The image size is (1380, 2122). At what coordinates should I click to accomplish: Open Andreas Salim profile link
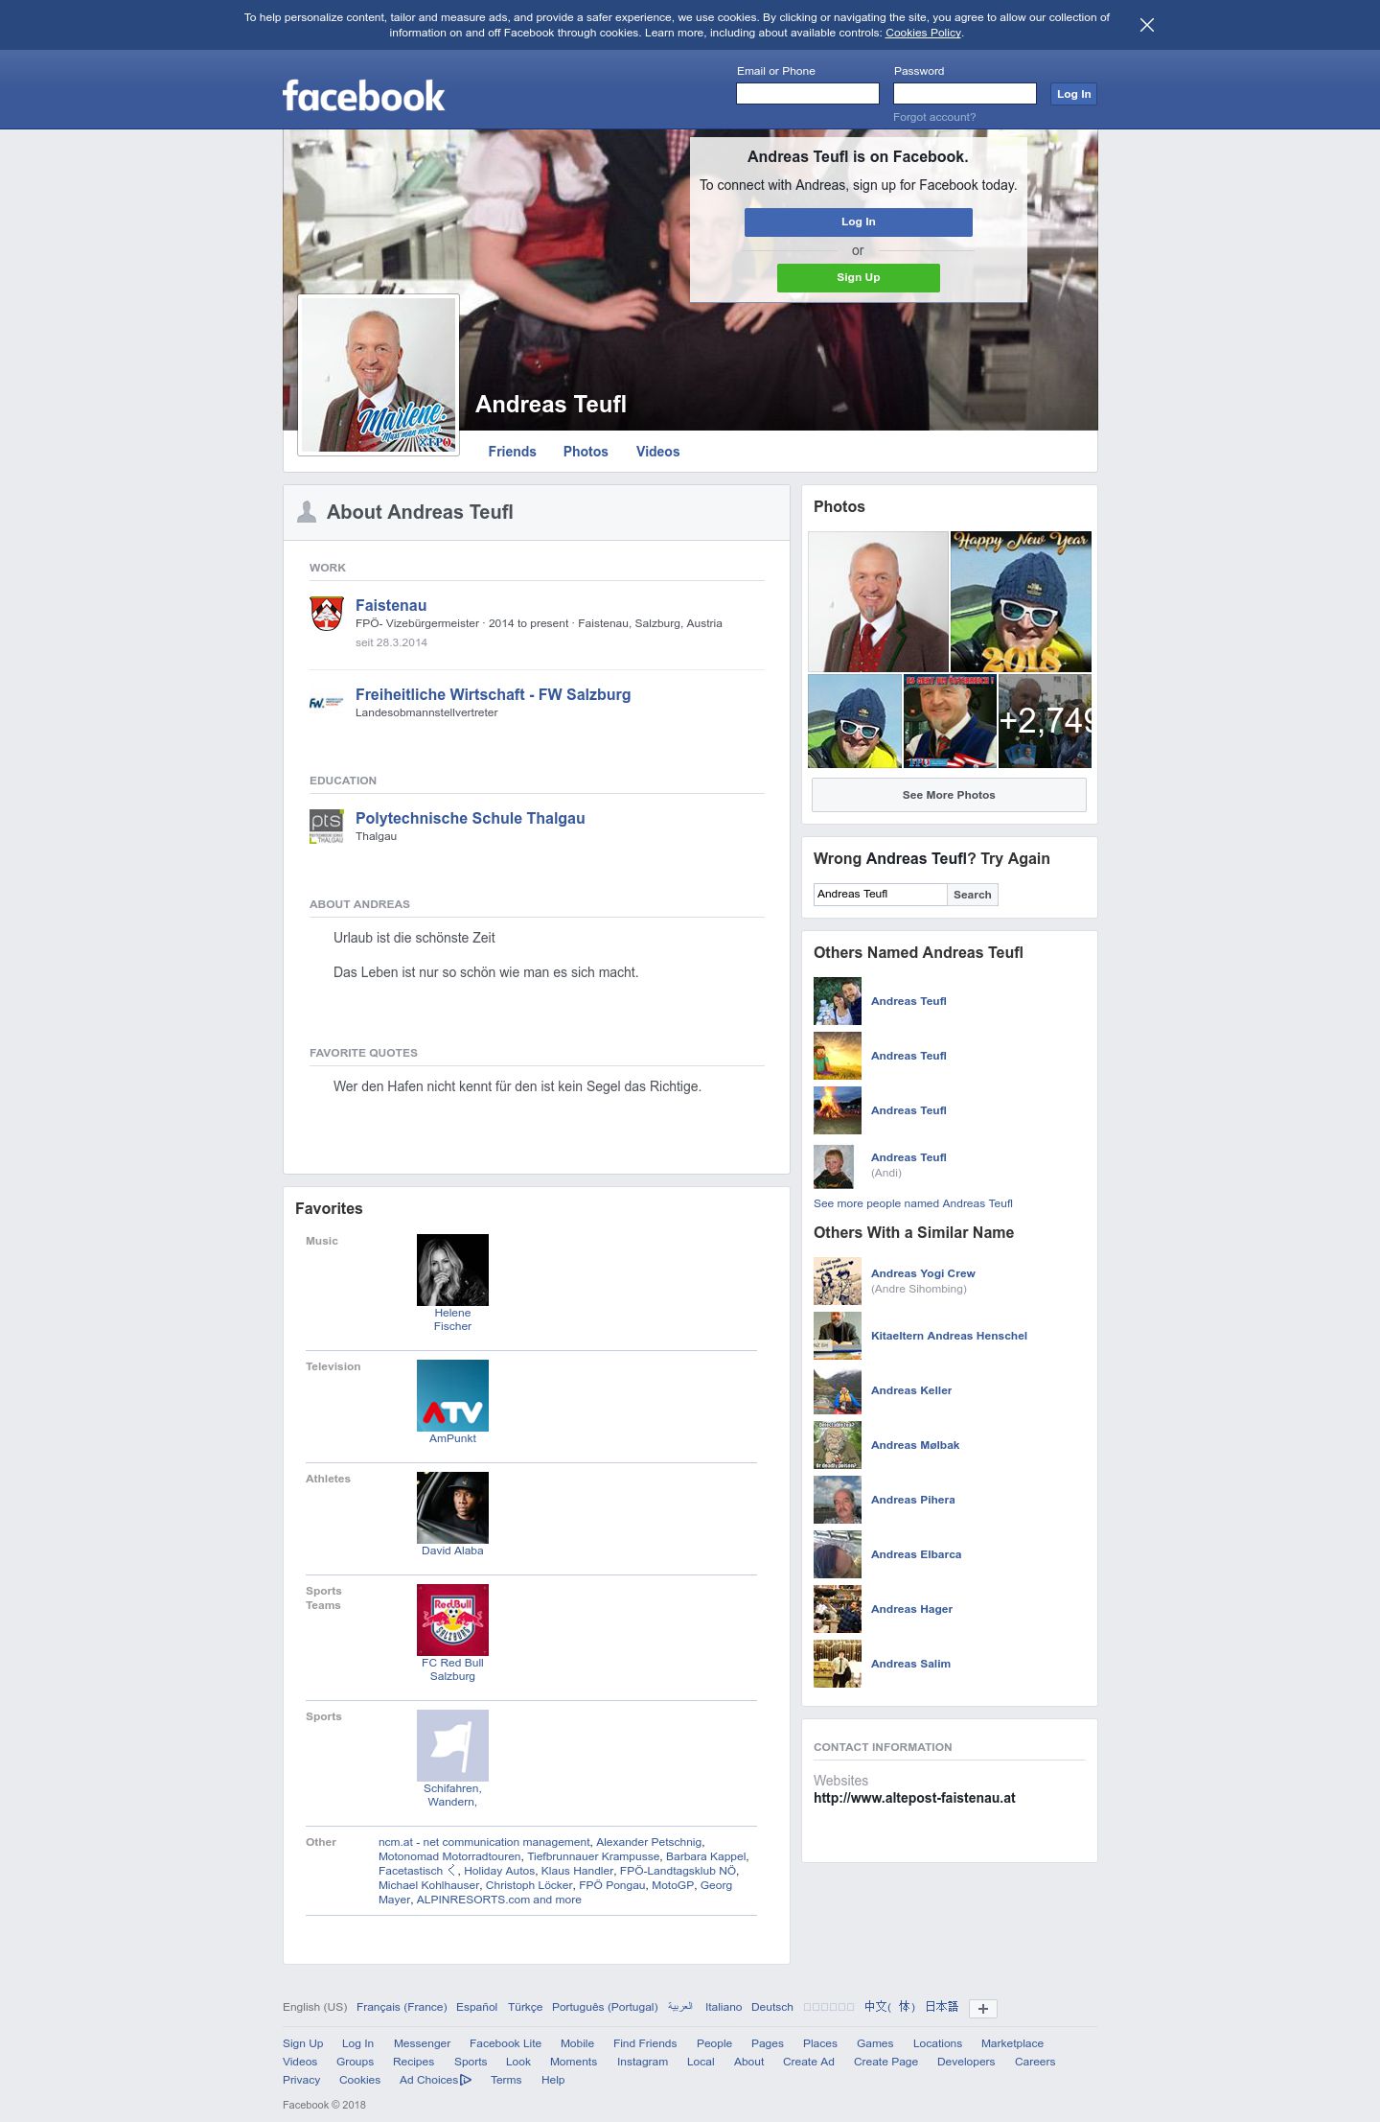point(910,1664)
